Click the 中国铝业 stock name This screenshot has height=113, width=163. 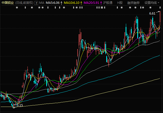click(7, 3)
